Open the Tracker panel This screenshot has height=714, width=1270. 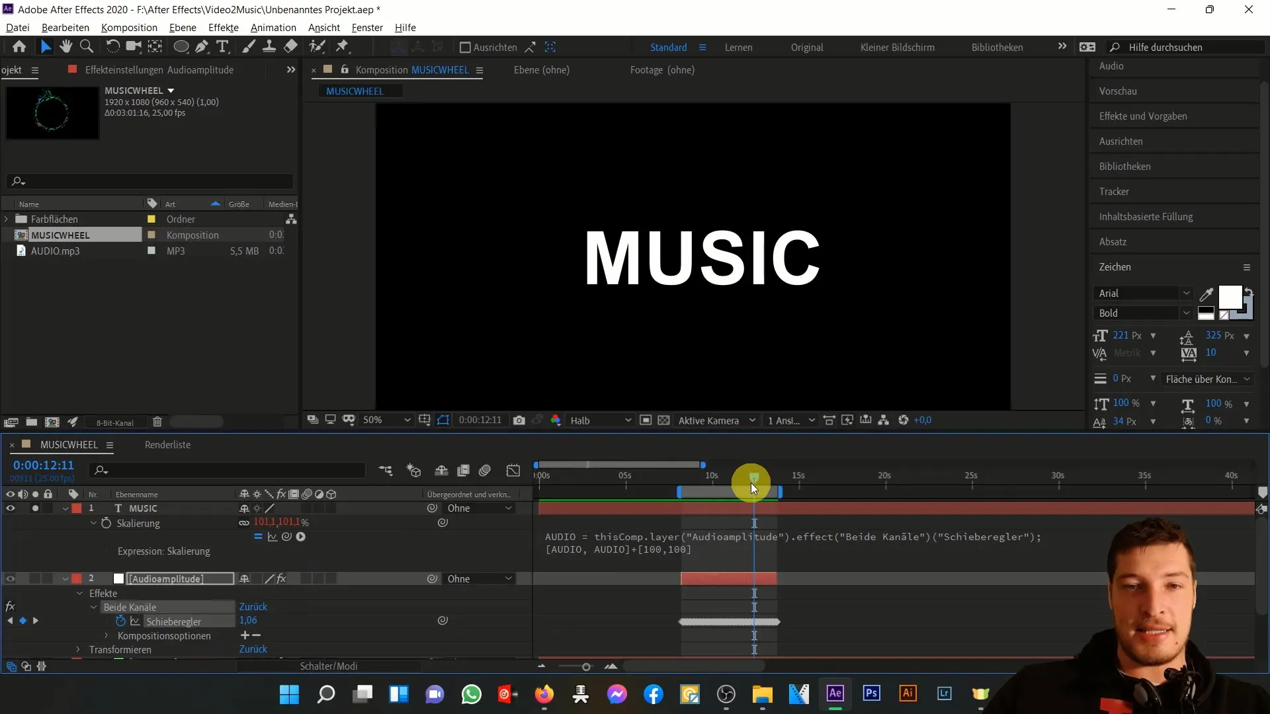pyautogui.click(x=1114, y=192)
